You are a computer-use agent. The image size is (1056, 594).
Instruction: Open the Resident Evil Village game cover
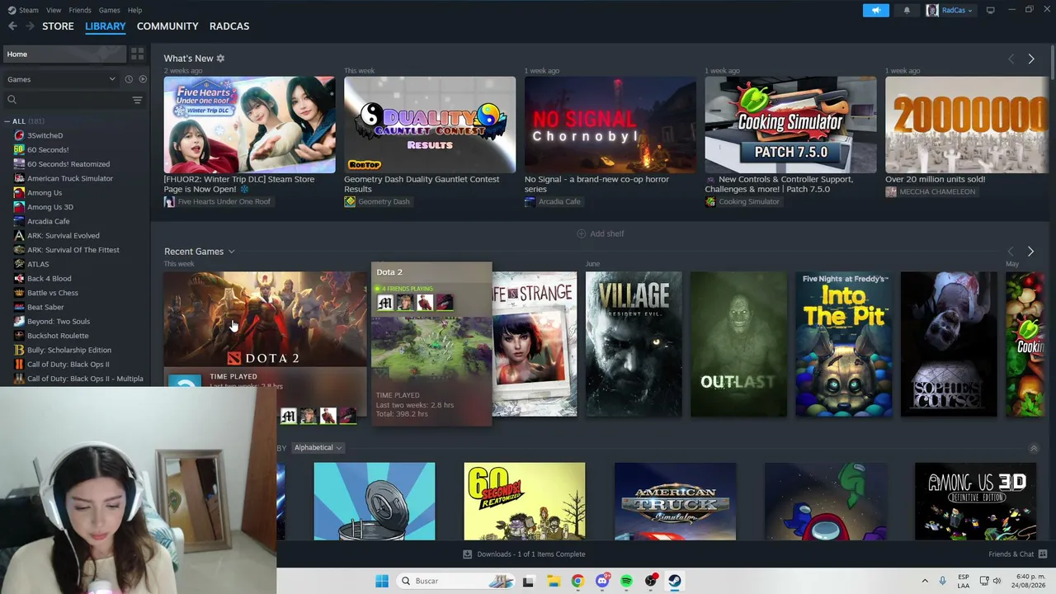[634, 344]
